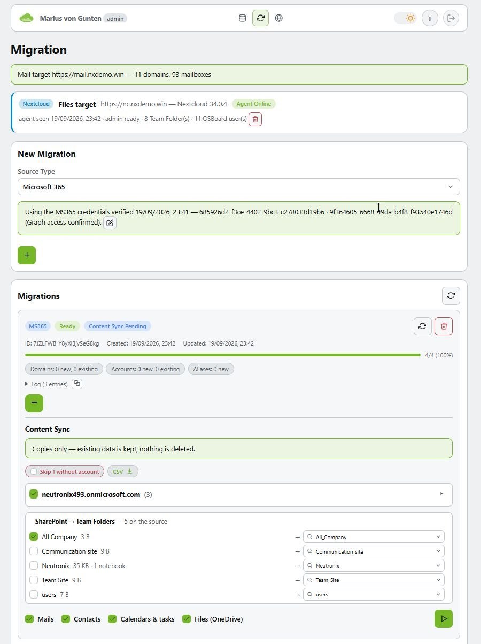Expand the neutronix493.onmicrosoft.com domain row
The width and height of the screenshot is (481, 644).
click(441, 494)
